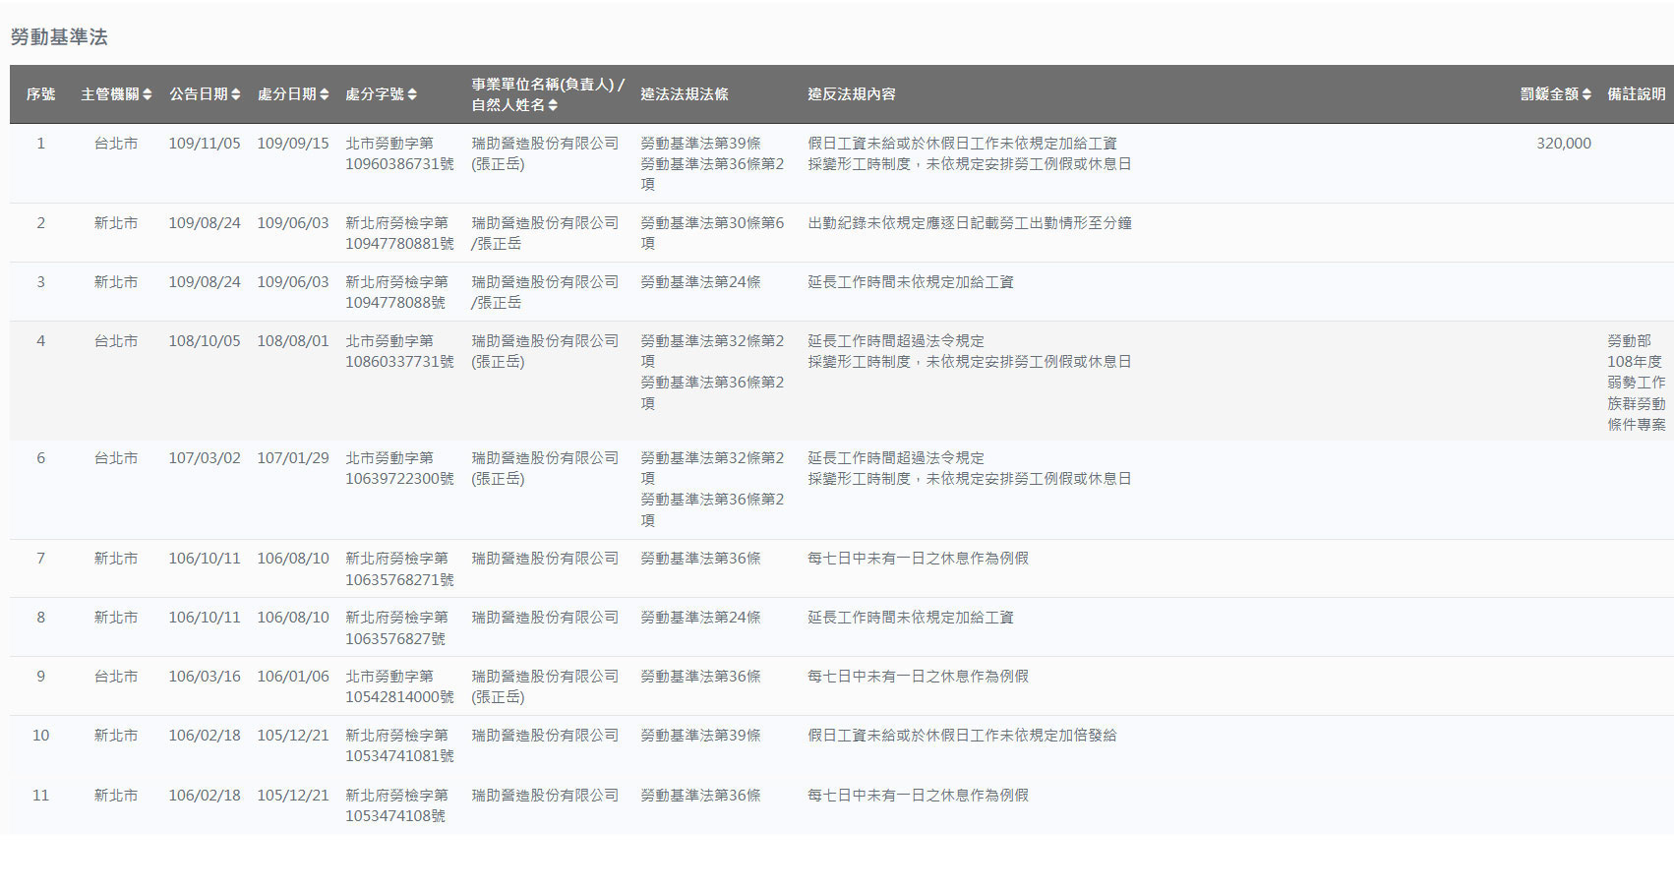
Task: Select the 違法法規法條 column header
Action: [685, 94]
